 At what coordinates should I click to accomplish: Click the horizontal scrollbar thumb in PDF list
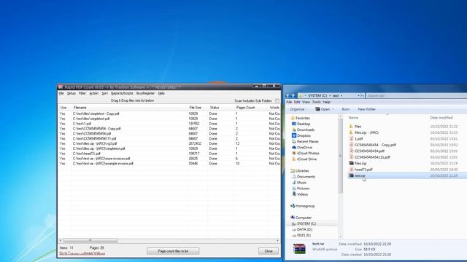tap(90, 240)
